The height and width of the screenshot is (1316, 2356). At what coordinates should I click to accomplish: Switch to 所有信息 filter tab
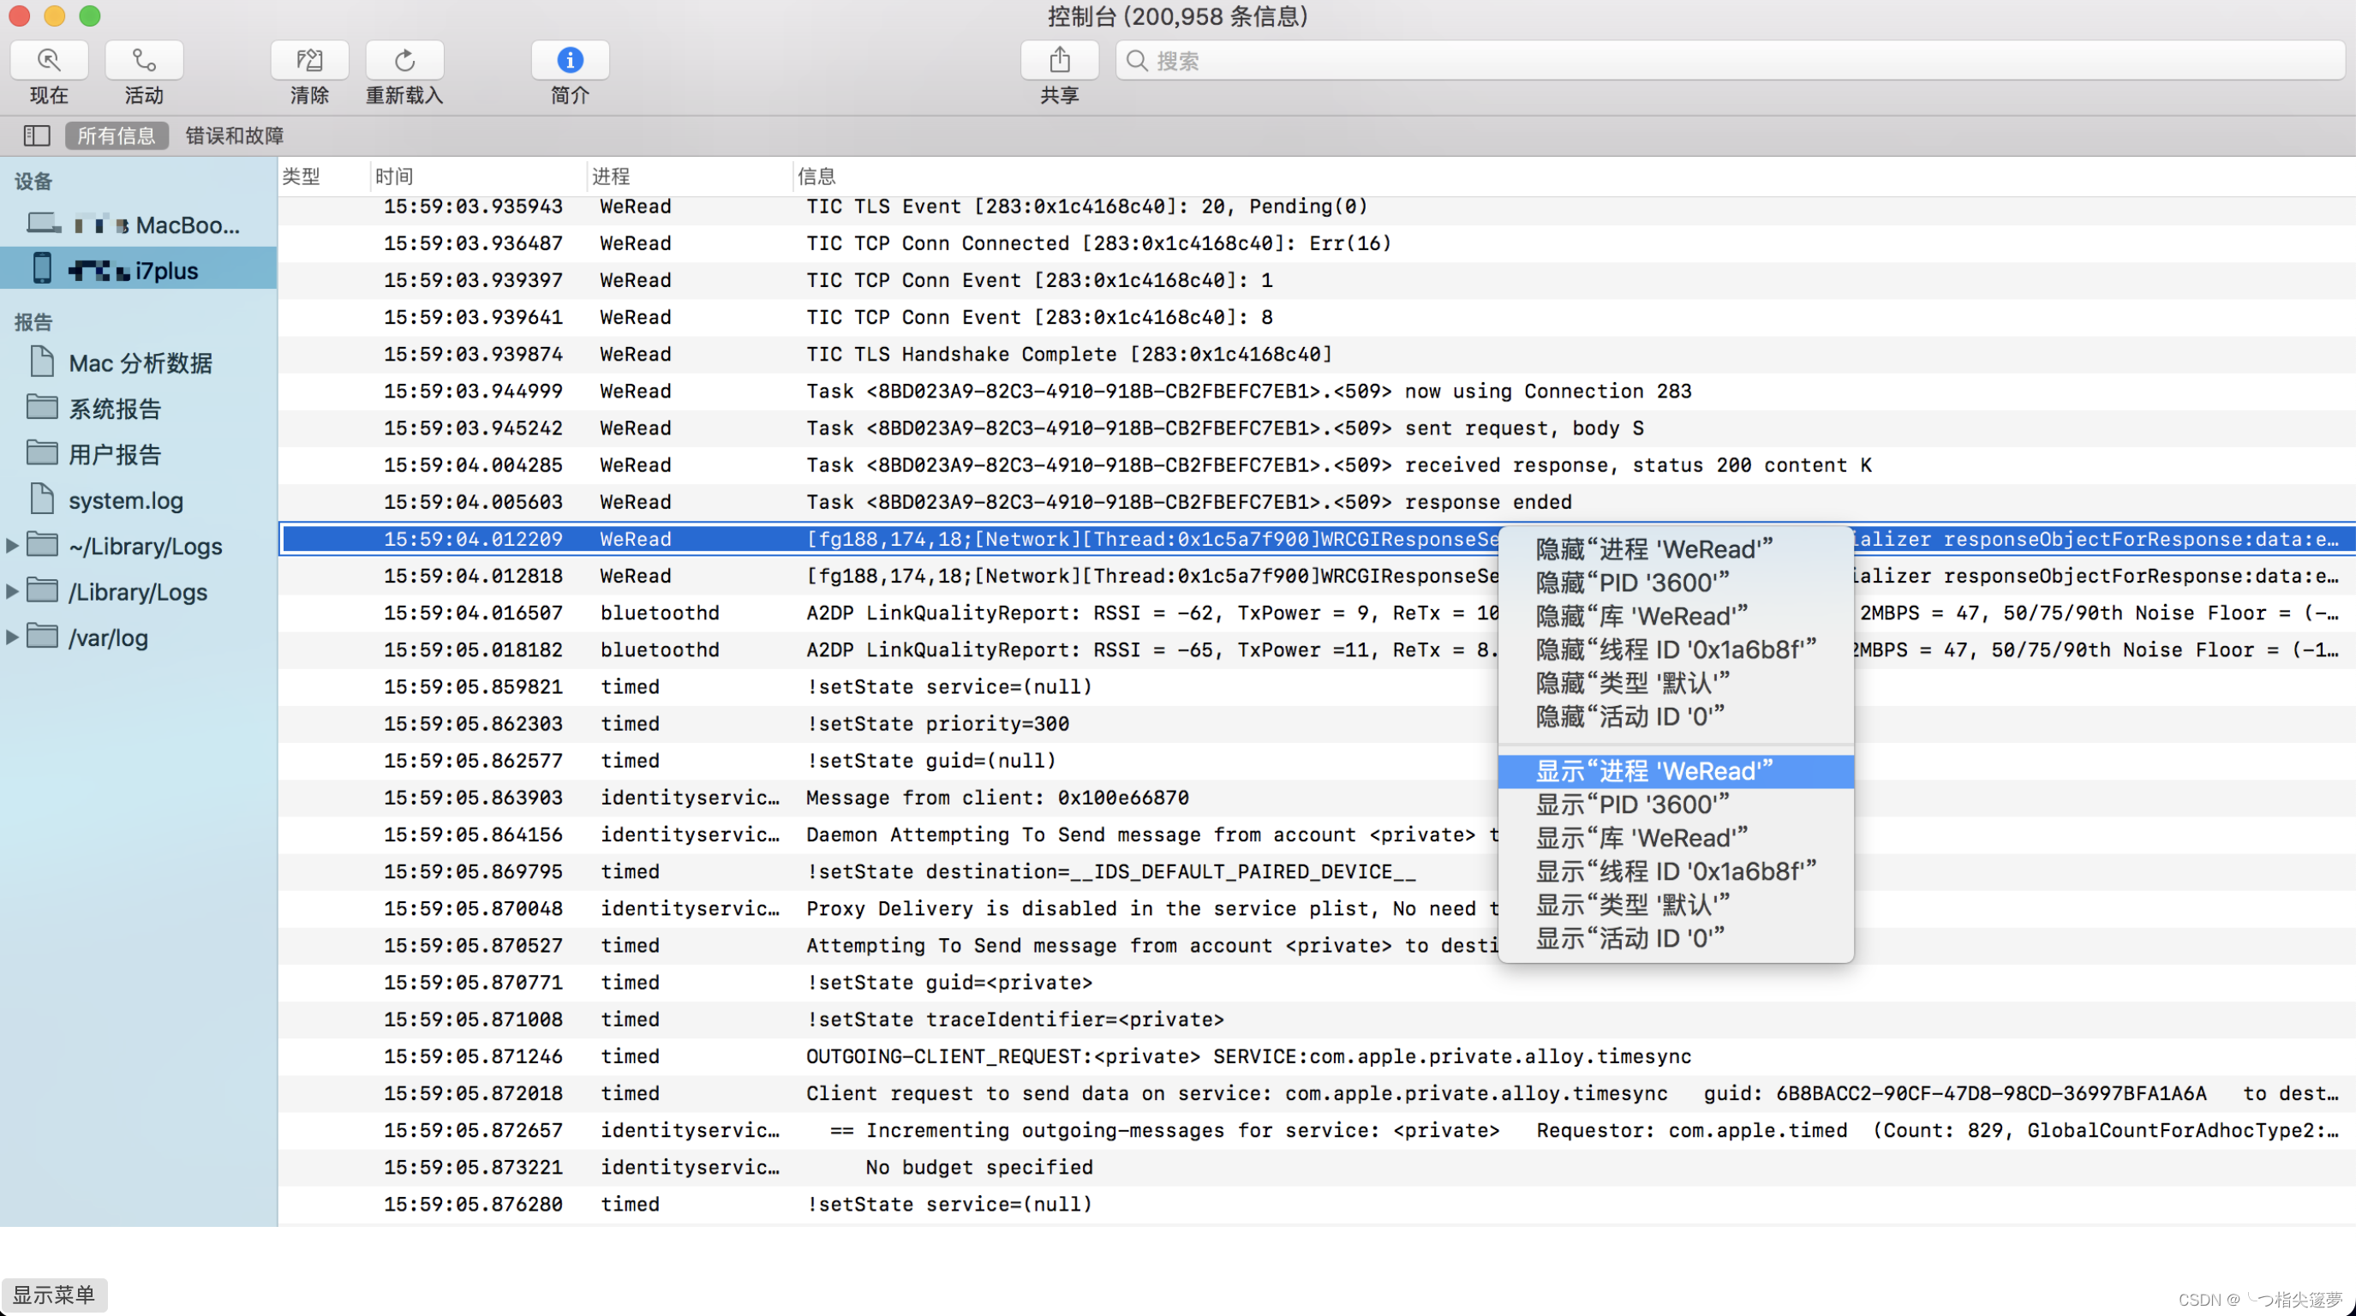click(x=117, y=135)
